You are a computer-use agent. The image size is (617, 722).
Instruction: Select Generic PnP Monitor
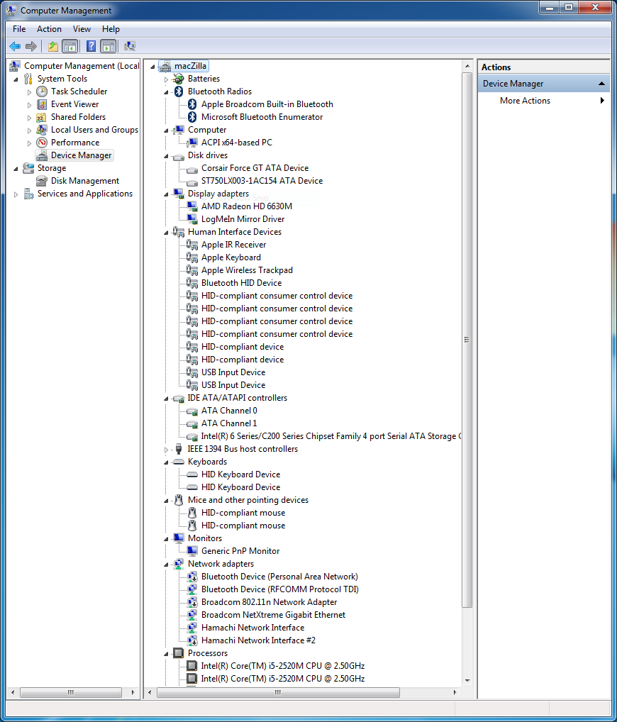(240, 551)
